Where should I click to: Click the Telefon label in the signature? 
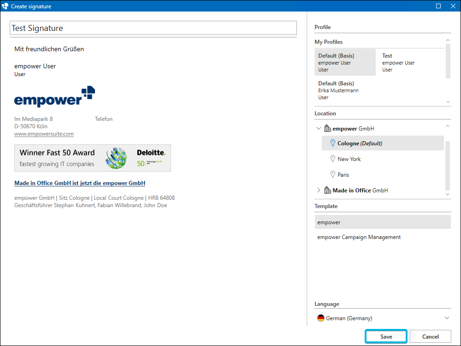coord(103,119)
